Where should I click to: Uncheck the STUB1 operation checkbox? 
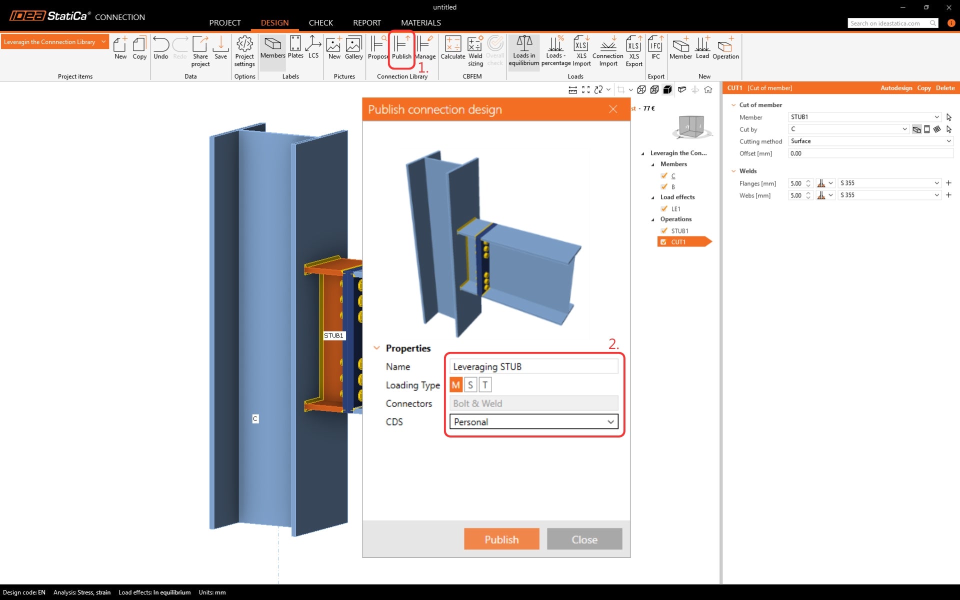tap(664, 230)
